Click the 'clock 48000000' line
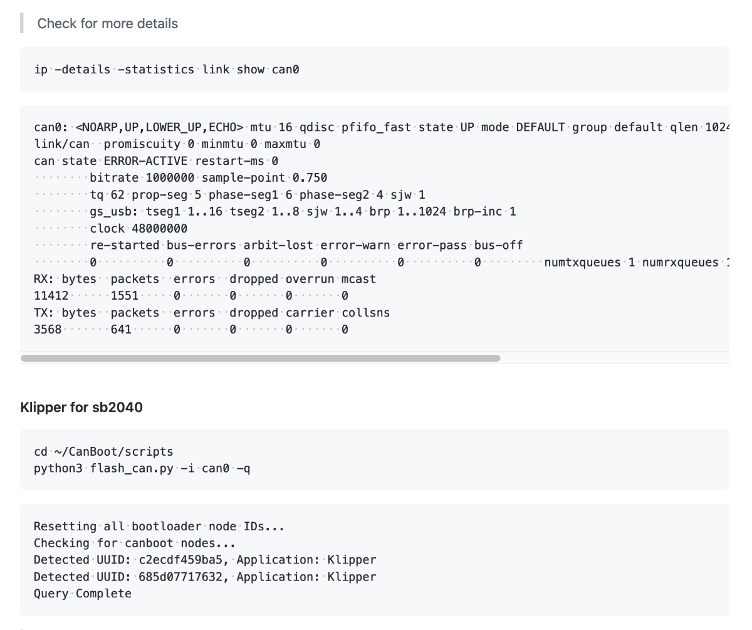 [138, 229]
